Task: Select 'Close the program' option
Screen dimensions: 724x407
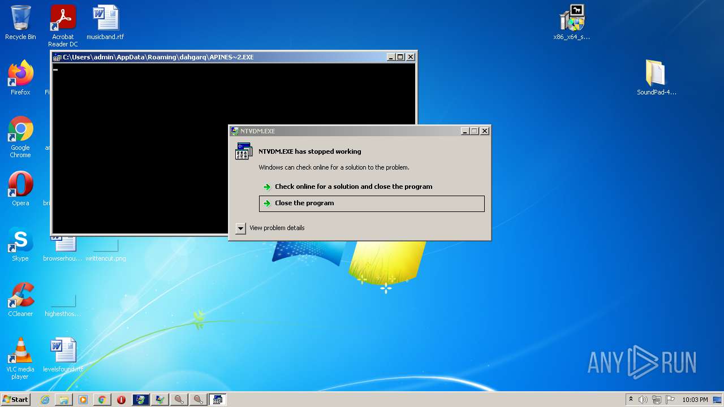Action: click(372, 203)
